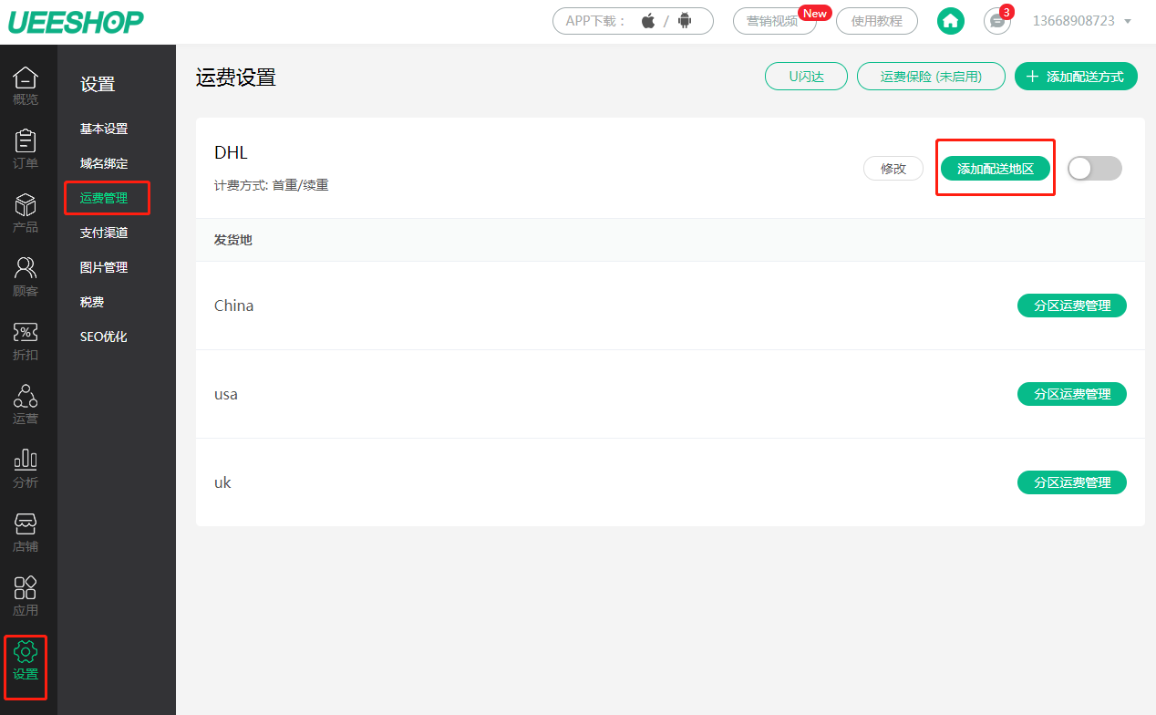This screenshot has height=715, width=1156.
Task: Select 域名绑定 in settings menu
Action: click(x=104, y=164)
